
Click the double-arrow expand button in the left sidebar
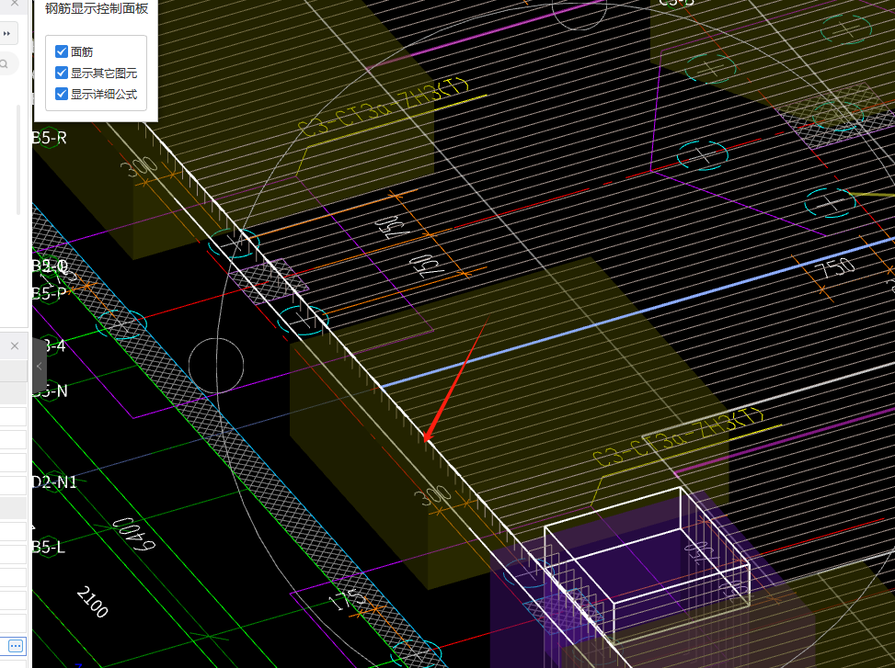[x=6, y=34]
